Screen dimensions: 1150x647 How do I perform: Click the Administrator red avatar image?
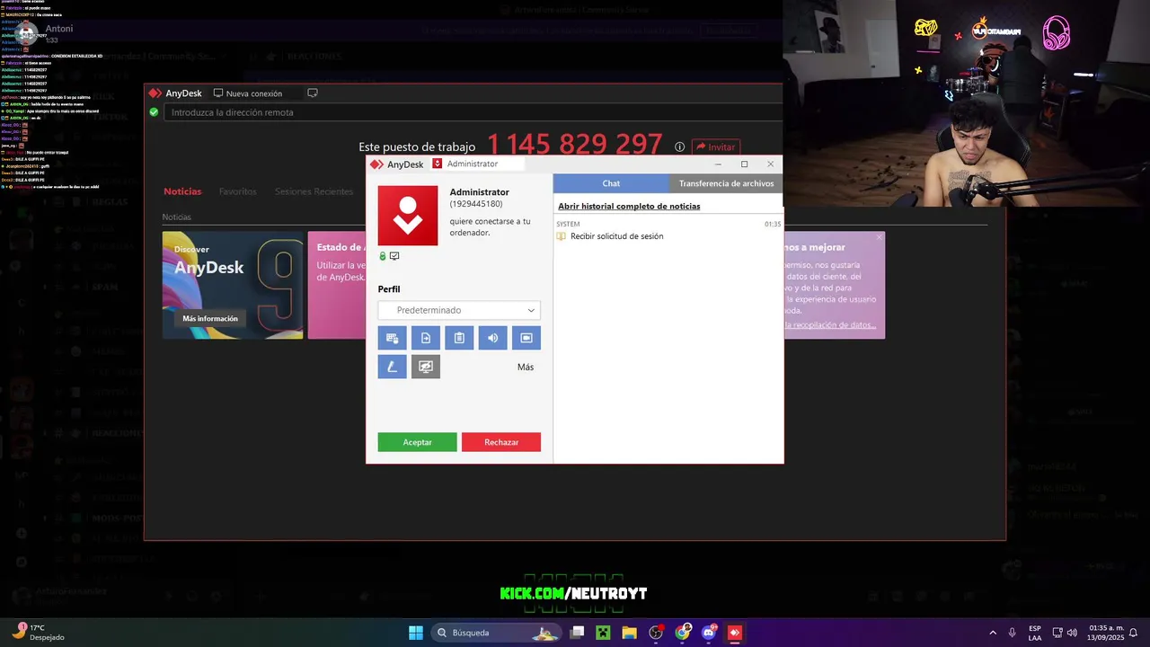(x=408, y=216)
